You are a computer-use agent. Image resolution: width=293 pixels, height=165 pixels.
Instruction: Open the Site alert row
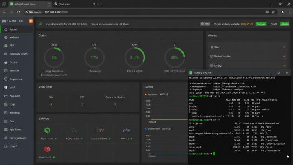click(248, 47)
